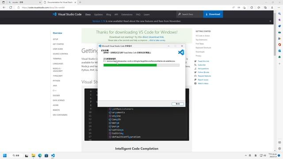The width and height of the screenshot is (283, 159).
Task: Show hidden system tray icons chevron
Action: click(246, 155)
